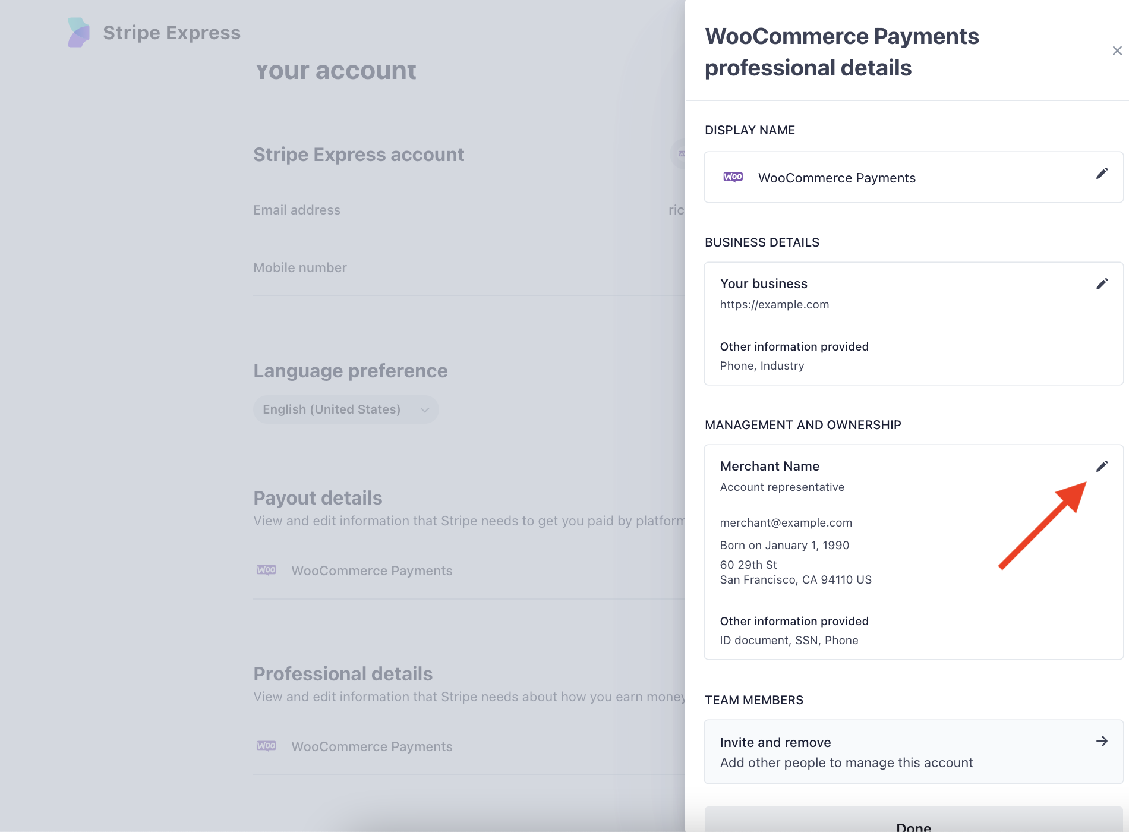Open WooCommerce Payments under Payout details
The height and width of the screenshot is (832, 1129).
pos(371,571)
